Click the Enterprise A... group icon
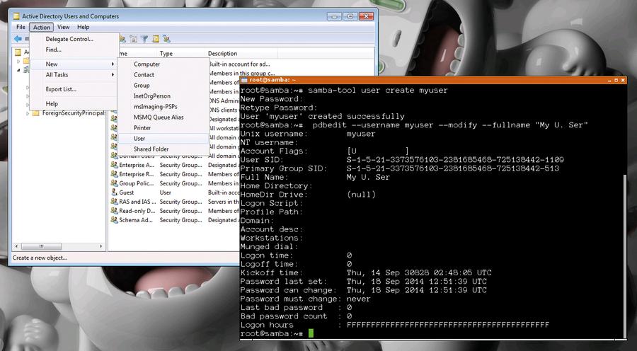Image resolution: width=637 pixels, height=351 pixels. (x=114, y=165)
